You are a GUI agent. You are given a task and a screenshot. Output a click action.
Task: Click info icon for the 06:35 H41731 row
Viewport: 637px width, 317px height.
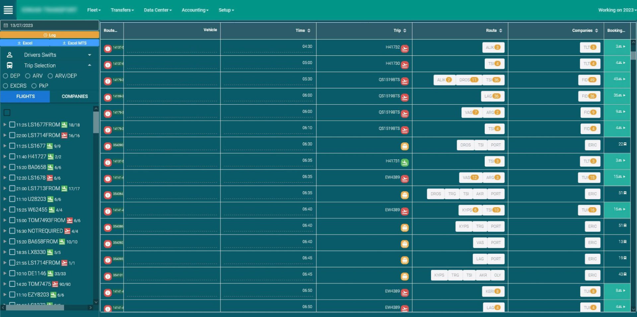tap(107, 163)
